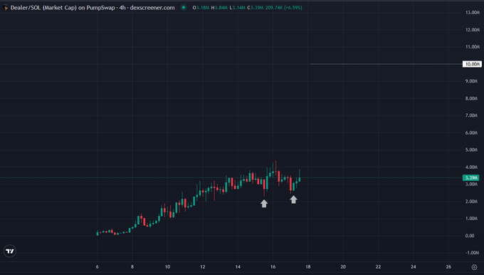
Task: Click the 6.00M price axis label
Action: pyautogui.click(x=471, y=133)
